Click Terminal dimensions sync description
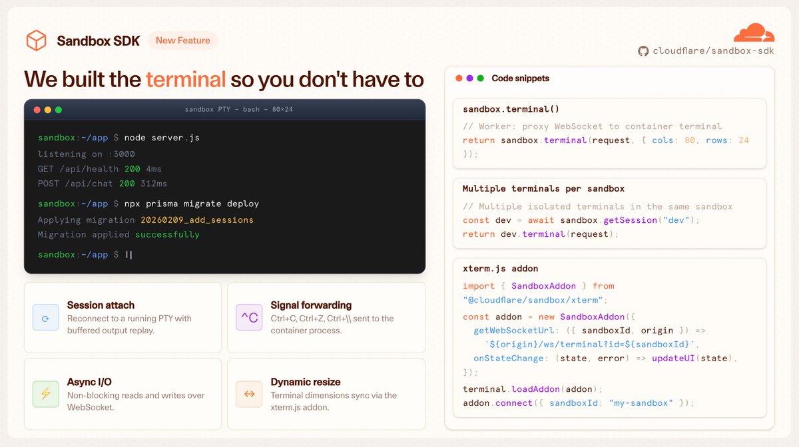 [334, 400]
